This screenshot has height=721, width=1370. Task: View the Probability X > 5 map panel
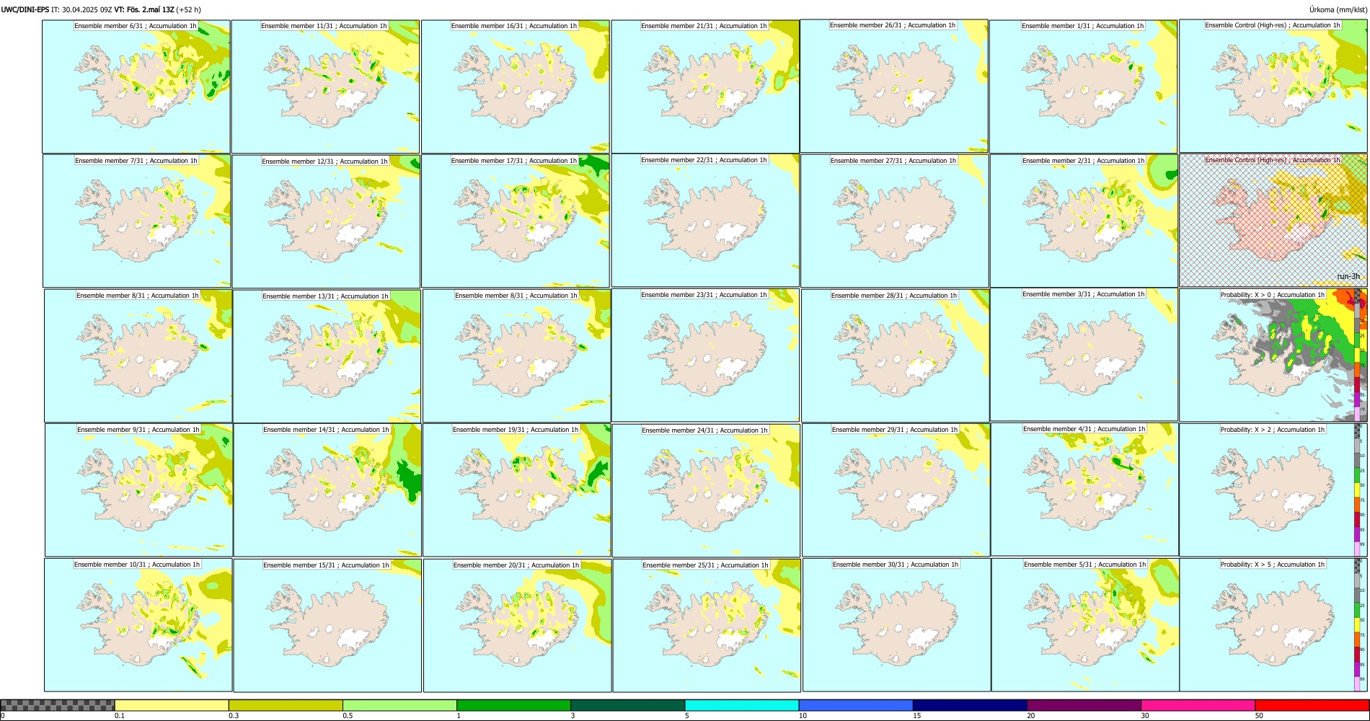pyautogui.click(x=1273, y=625)
